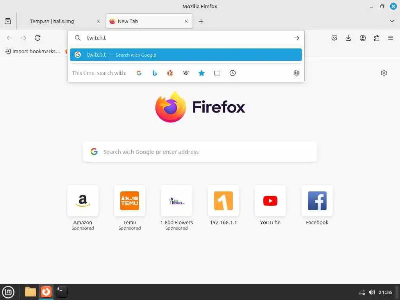This screenshot has height=300, width=400.
Task: Click the 21:36 clock
Action: pyautogui.click(x=385, y=292)
